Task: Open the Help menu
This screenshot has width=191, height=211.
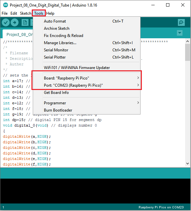Action: click(50, 13)
